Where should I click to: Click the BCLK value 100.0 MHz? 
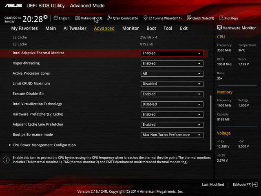(x=224, y=64)
